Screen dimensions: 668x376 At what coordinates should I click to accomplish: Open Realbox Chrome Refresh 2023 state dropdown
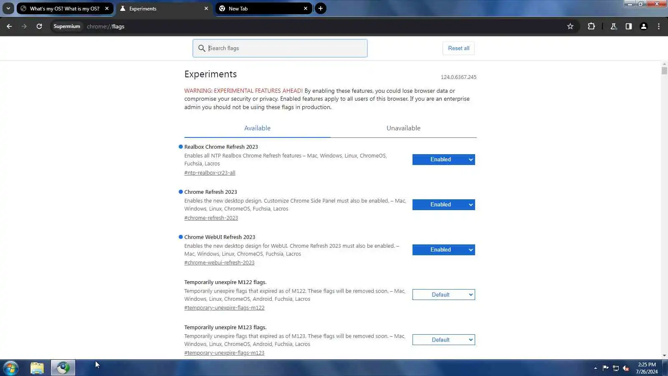[443, 160]
